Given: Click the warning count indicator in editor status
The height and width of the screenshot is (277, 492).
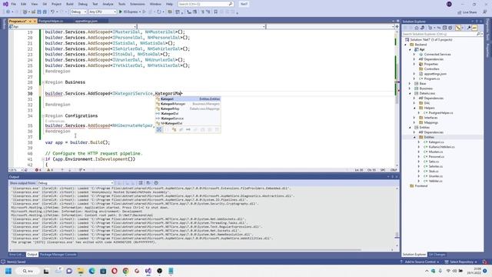Looking at the screenshot, I should click(50, 170).
